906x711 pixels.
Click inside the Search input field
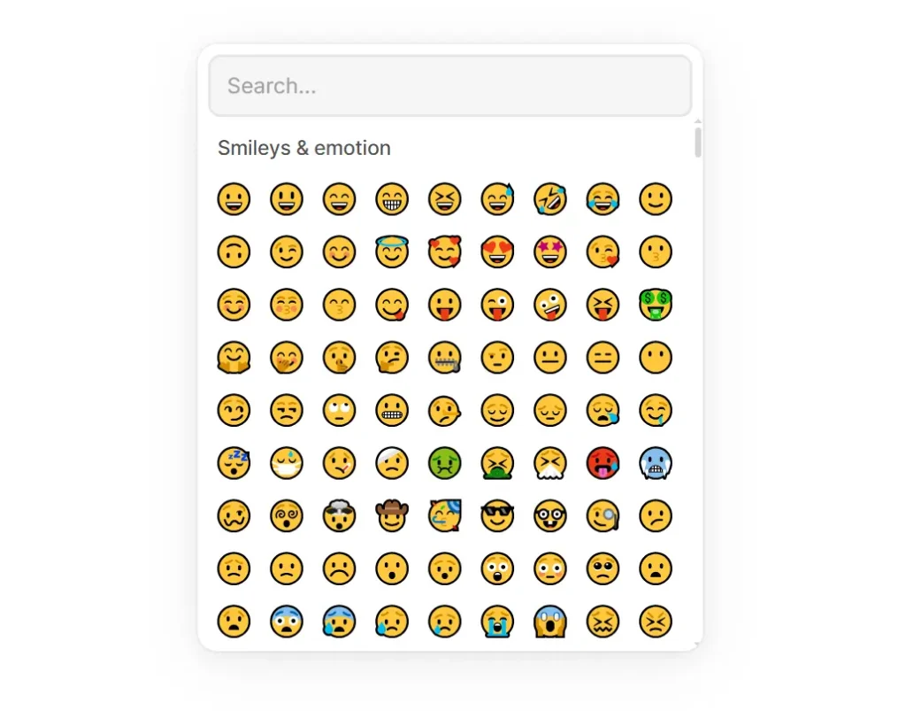(450, 85)
